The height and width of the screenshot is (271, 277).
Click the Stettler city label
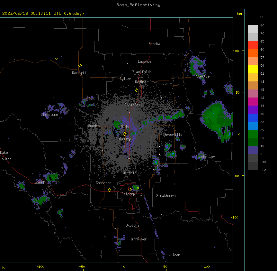pos(203,76)
